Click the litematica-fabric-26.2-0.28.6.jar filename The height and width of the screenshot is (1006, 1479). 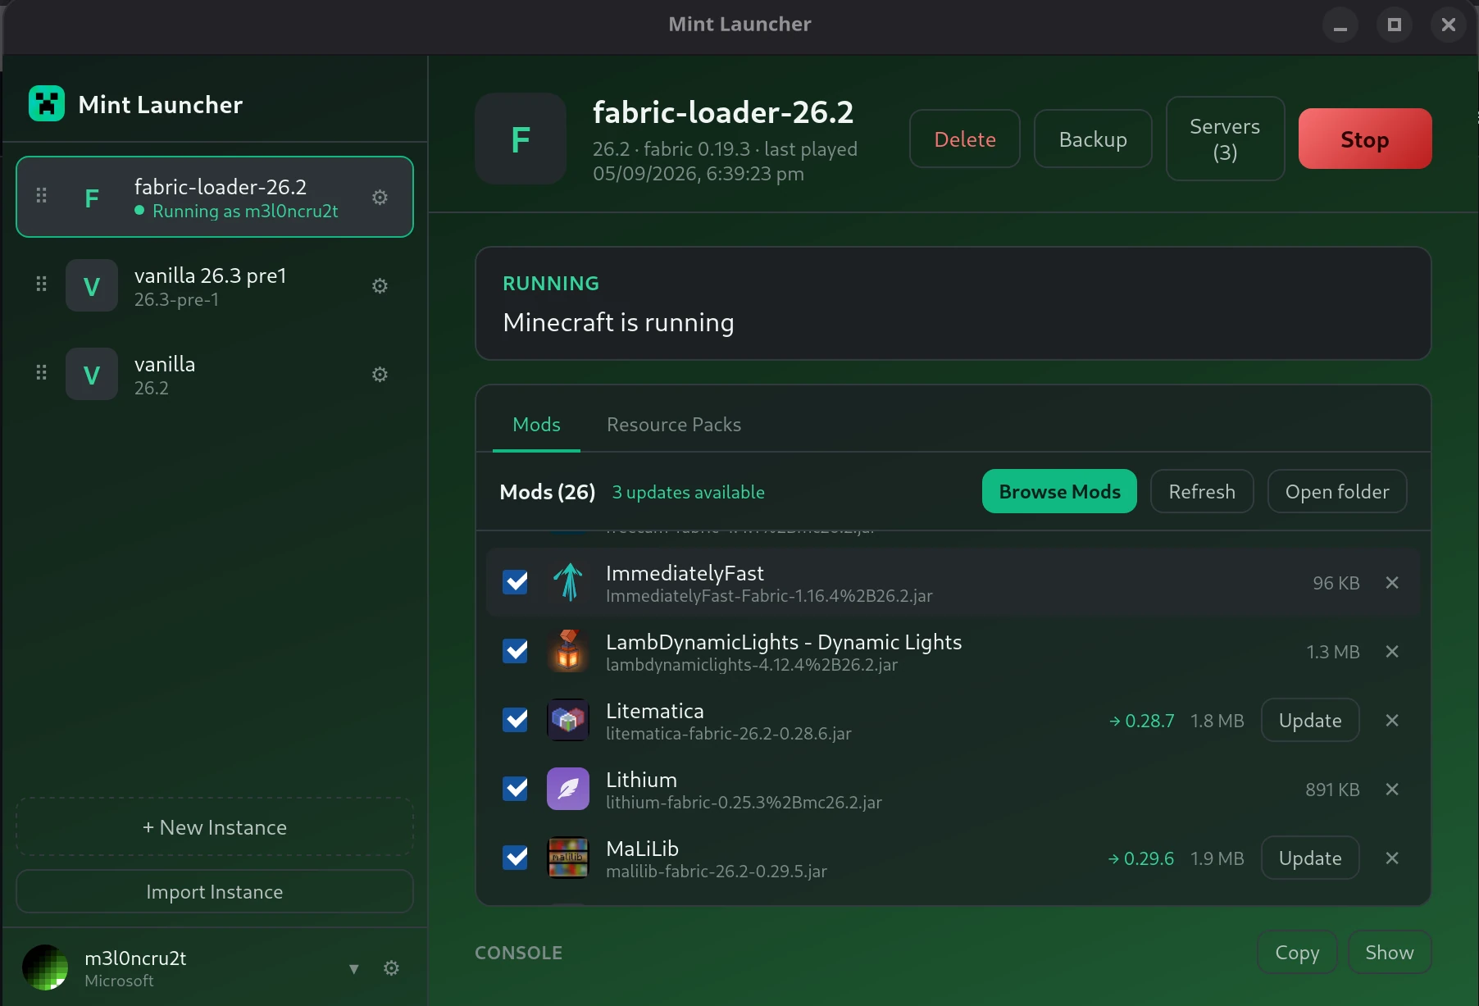point(729,734)
